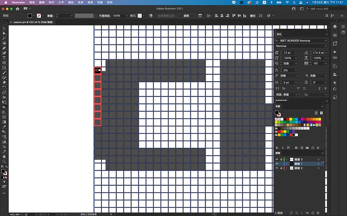
Task: Open tracking dropdown showing -50
Action: tap(326, 63)
